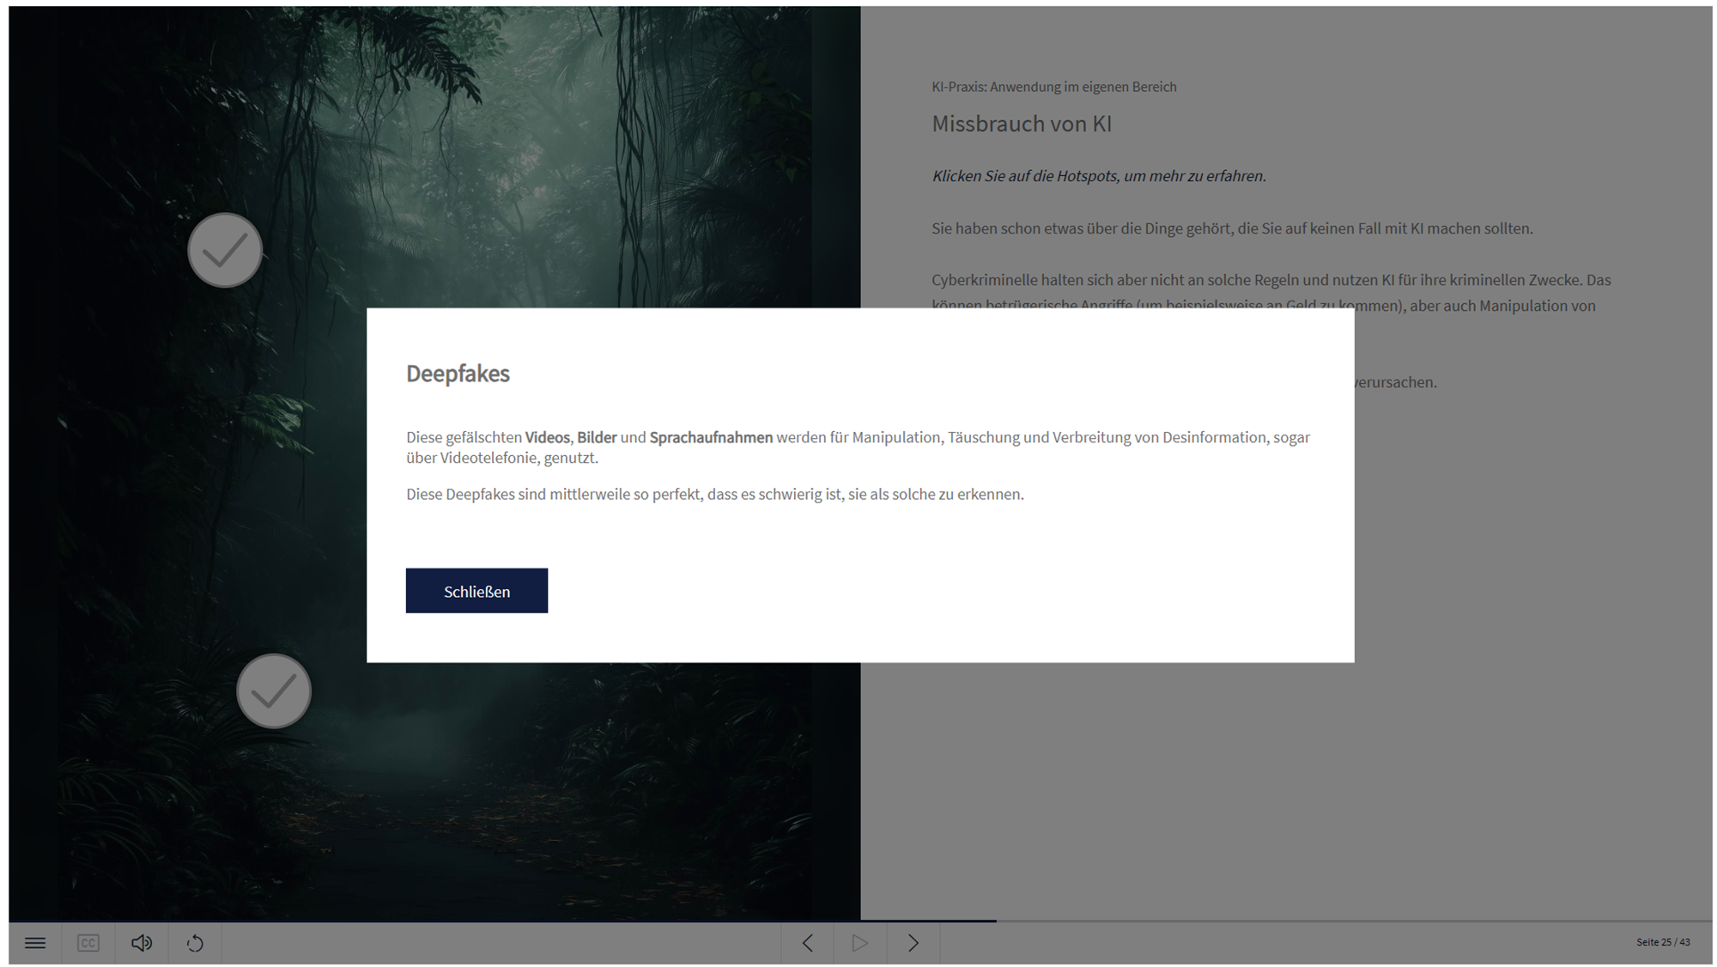1717x967 pixels.
Task: Advance to next page with right arrow
Action: (x=913, y=943)
